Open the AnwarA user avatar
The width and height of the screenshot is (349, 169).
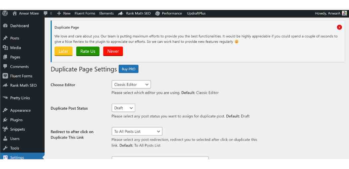pos(344,13)
